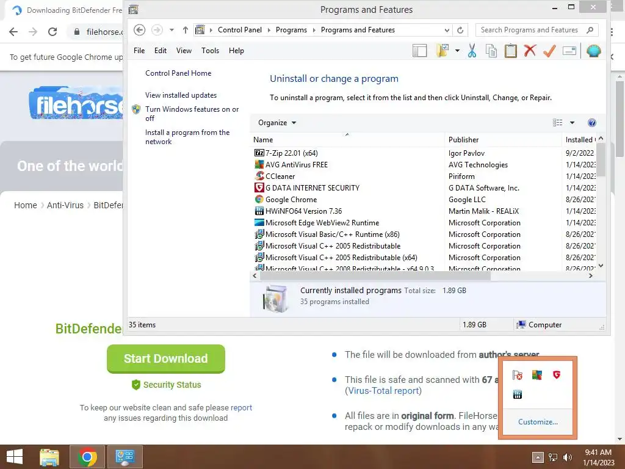Click the network tray icon
The width and height of the screenshot is (625, 469).
553,457
